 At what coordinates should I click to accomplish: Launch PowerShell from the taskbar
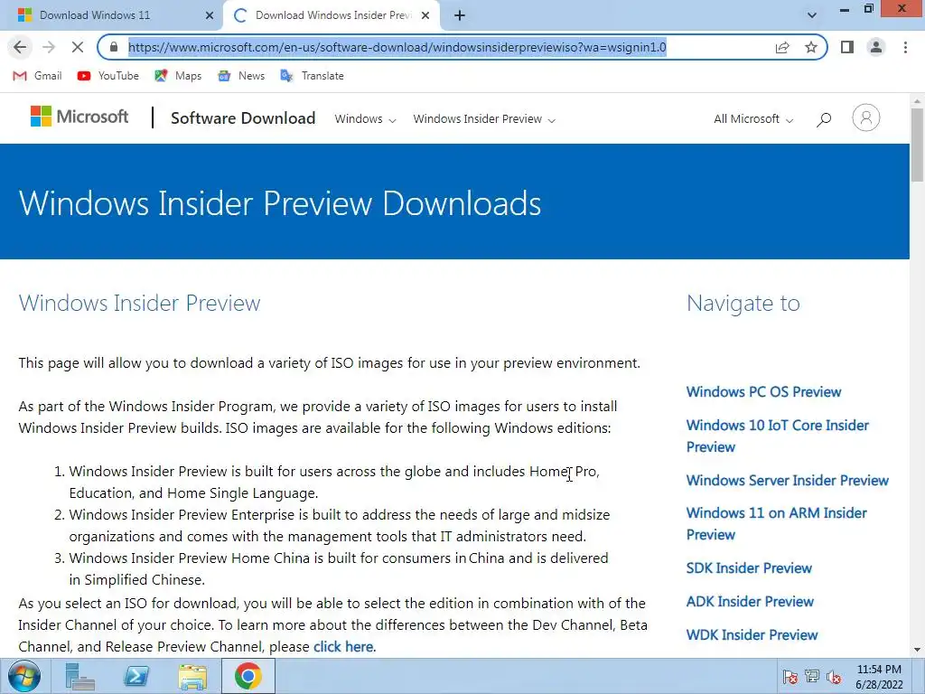coord(136,676)
